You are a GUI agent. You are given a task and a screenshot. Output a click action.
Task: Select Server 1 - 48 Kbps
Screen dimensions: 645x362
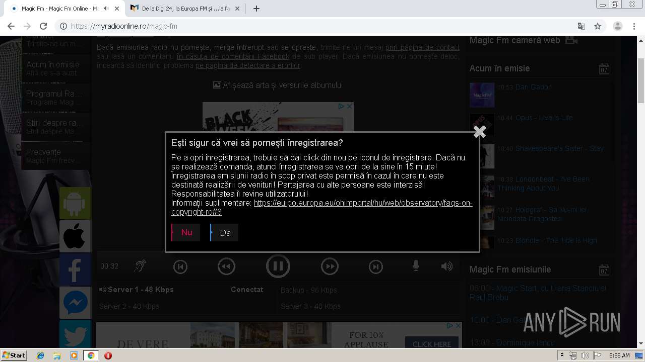pyautogui.click(x=136, y=290)
